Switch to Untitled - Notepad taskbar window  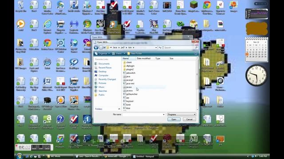click(x=145, y=156)
